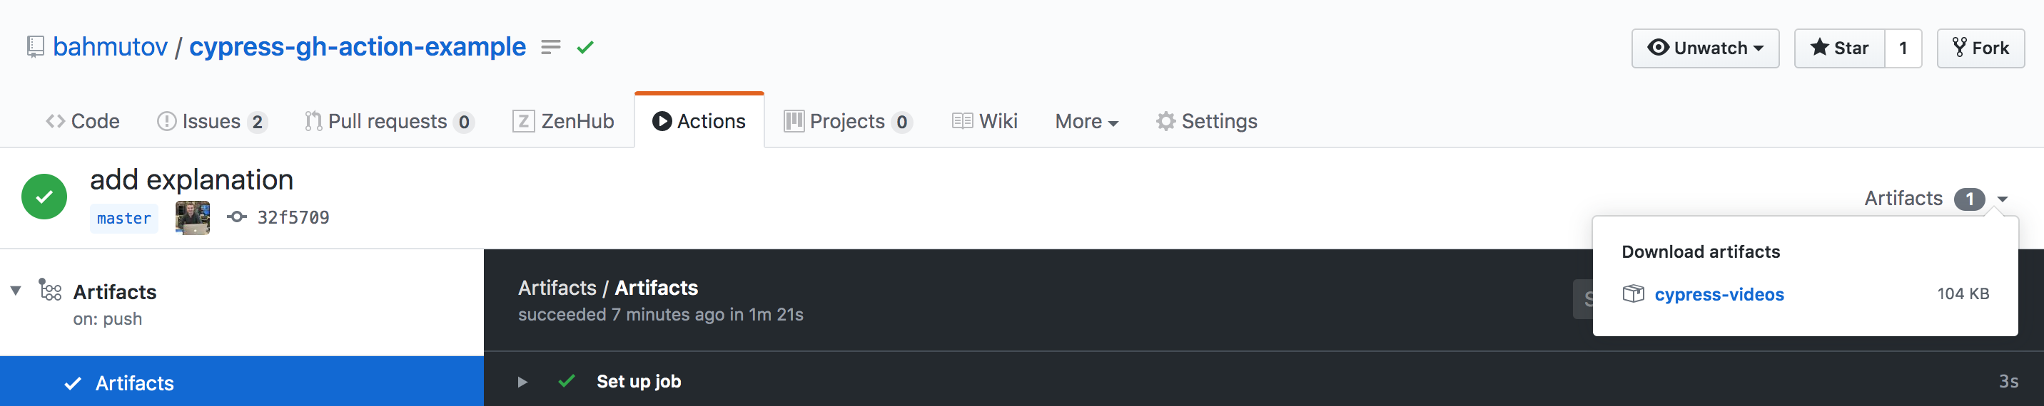Open the Wiki tab
The width and height of the screenshot is (2044, 406).
click(x=985, y=121)
